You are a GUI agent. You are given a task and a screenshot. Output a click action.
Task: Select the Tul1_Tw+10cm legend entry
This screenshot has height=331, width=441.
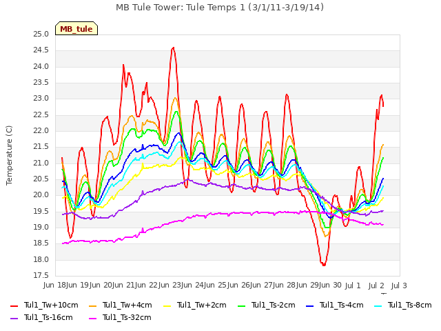pos(44,305)
